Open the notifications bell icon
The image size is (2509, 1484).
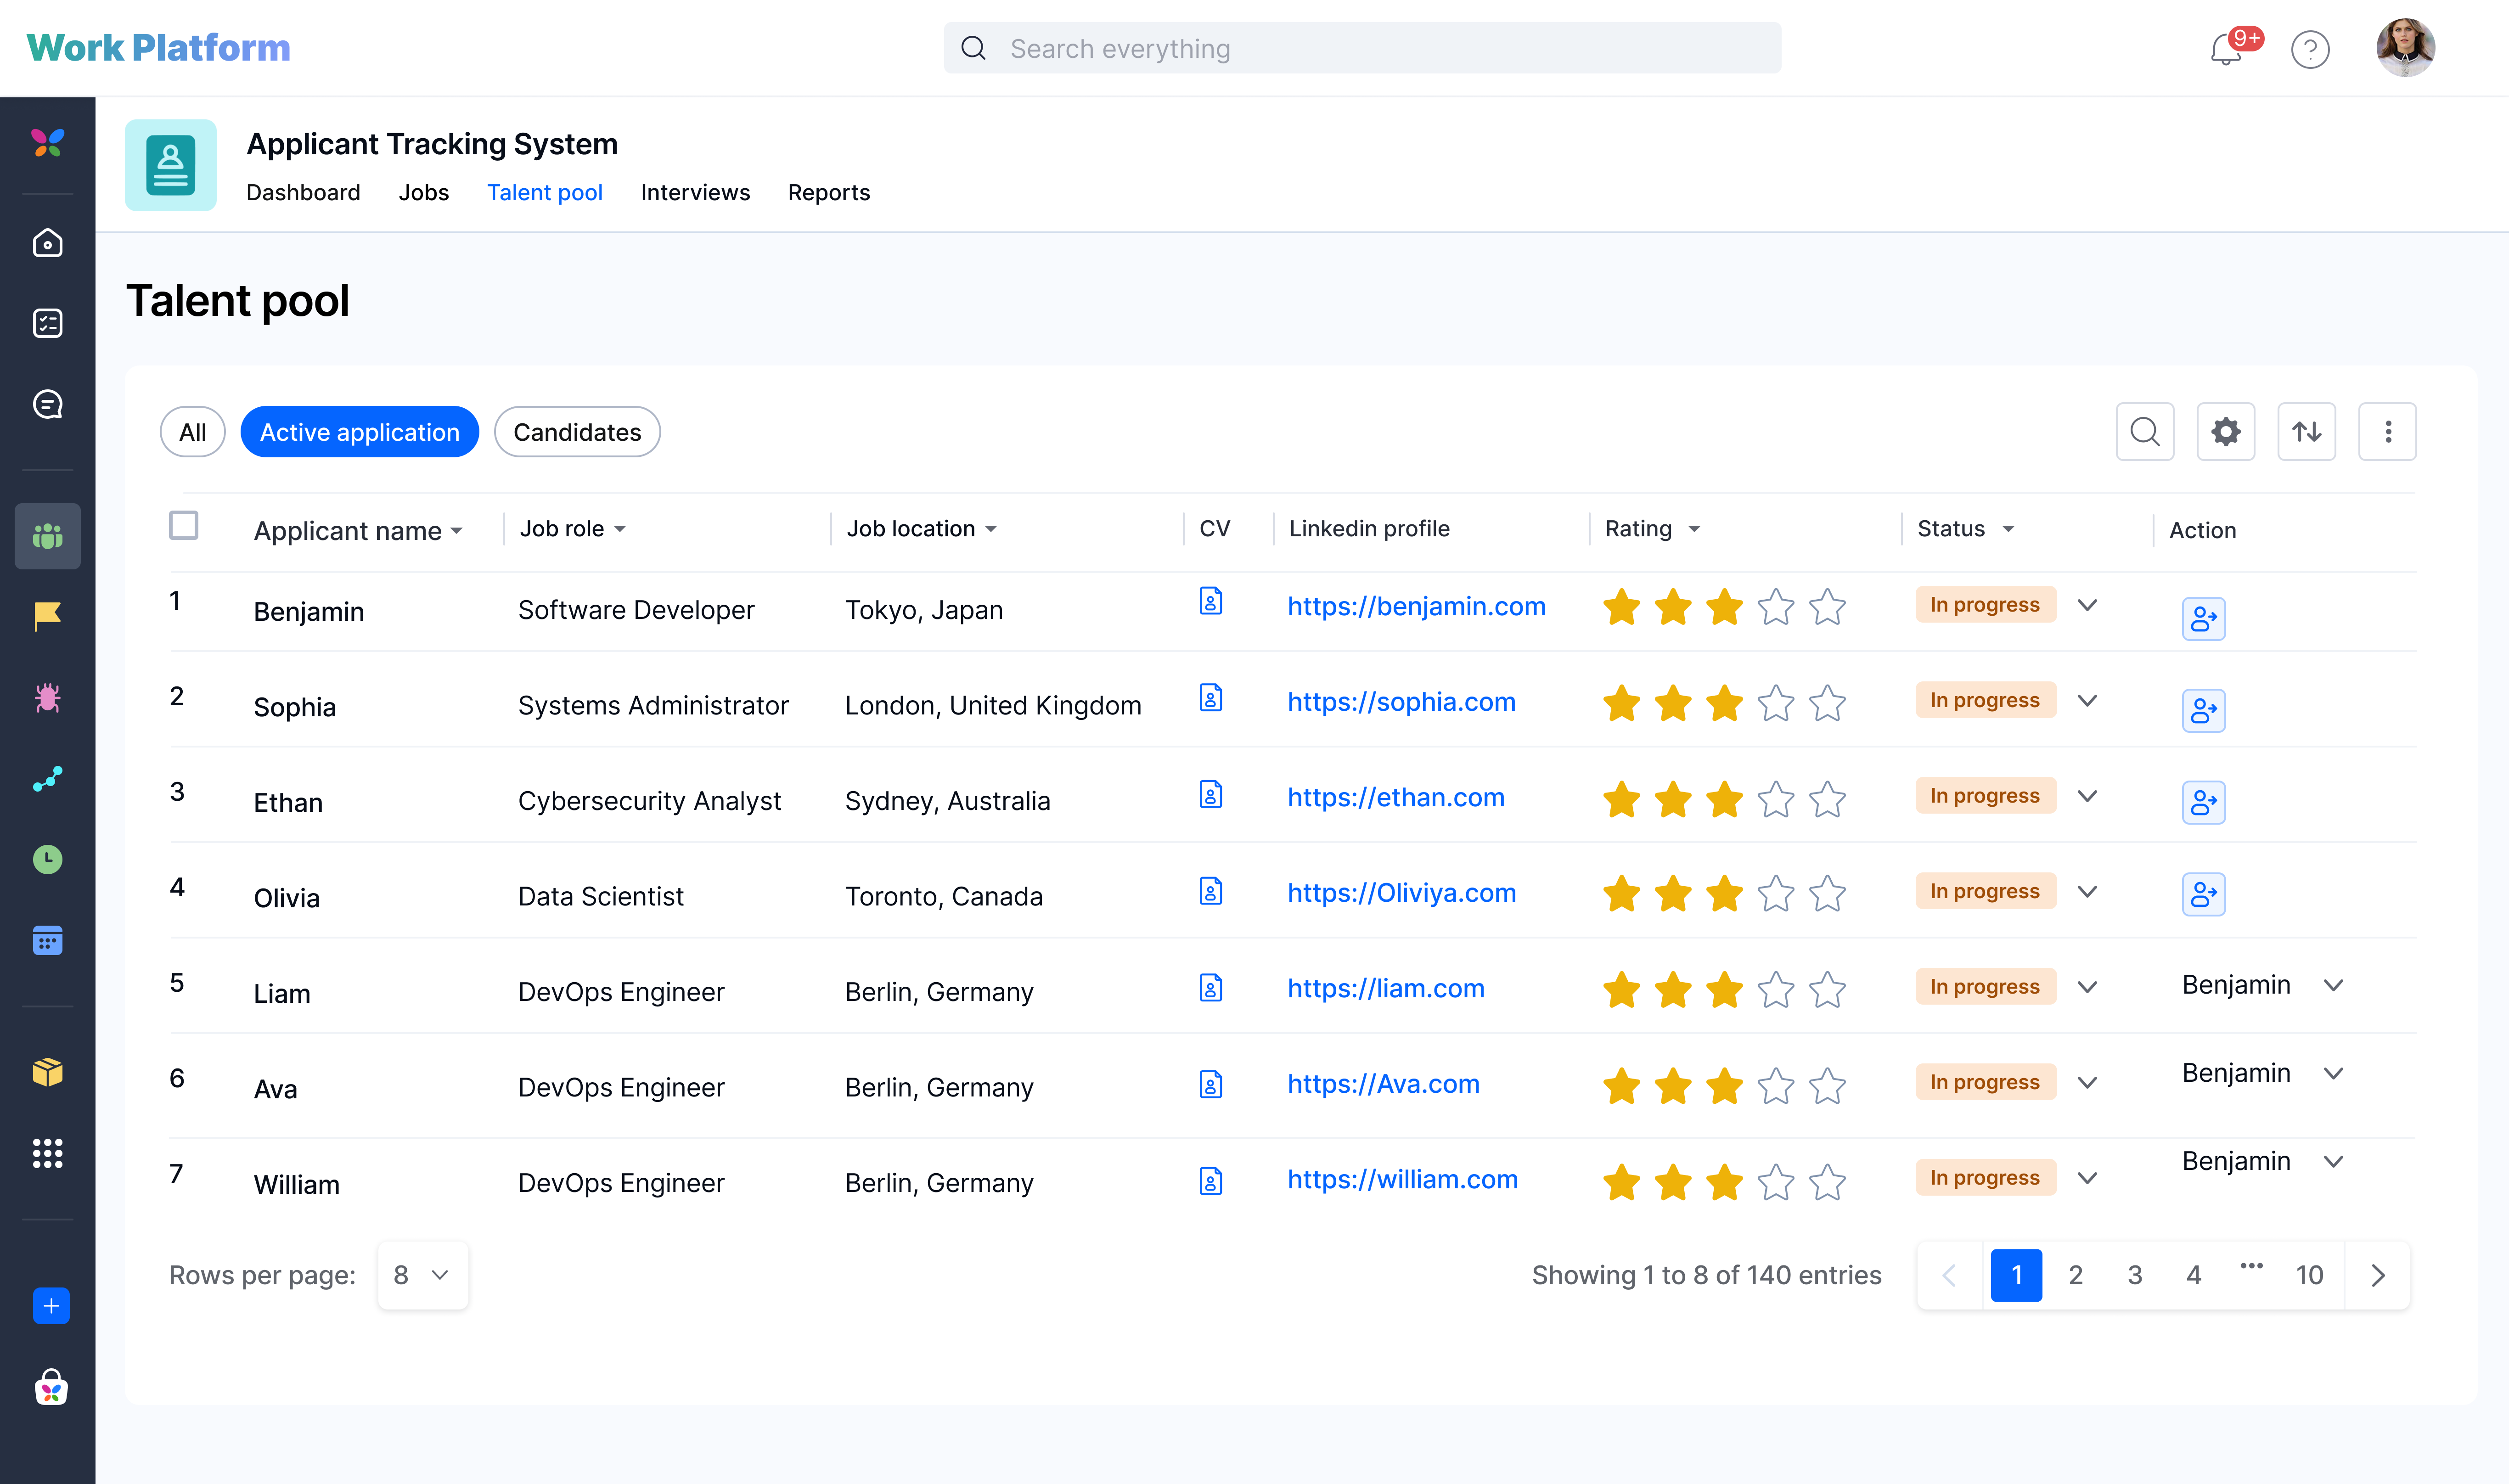click(x=2227, y=49)
